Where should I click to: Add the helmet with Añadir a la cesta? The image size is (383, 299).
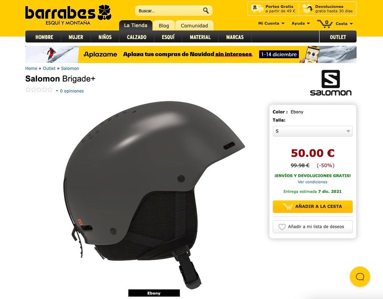(313, 206)
